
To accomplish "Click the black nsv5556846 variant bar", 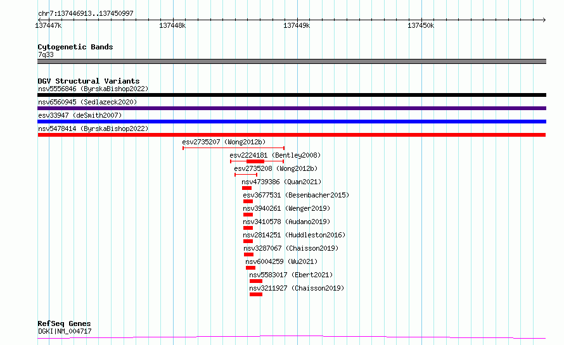I will (x=292, y=95).
